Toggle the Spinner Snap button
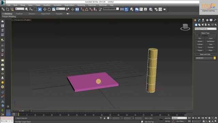Screen dimensions: 218x123 click(x=95, y=9)
